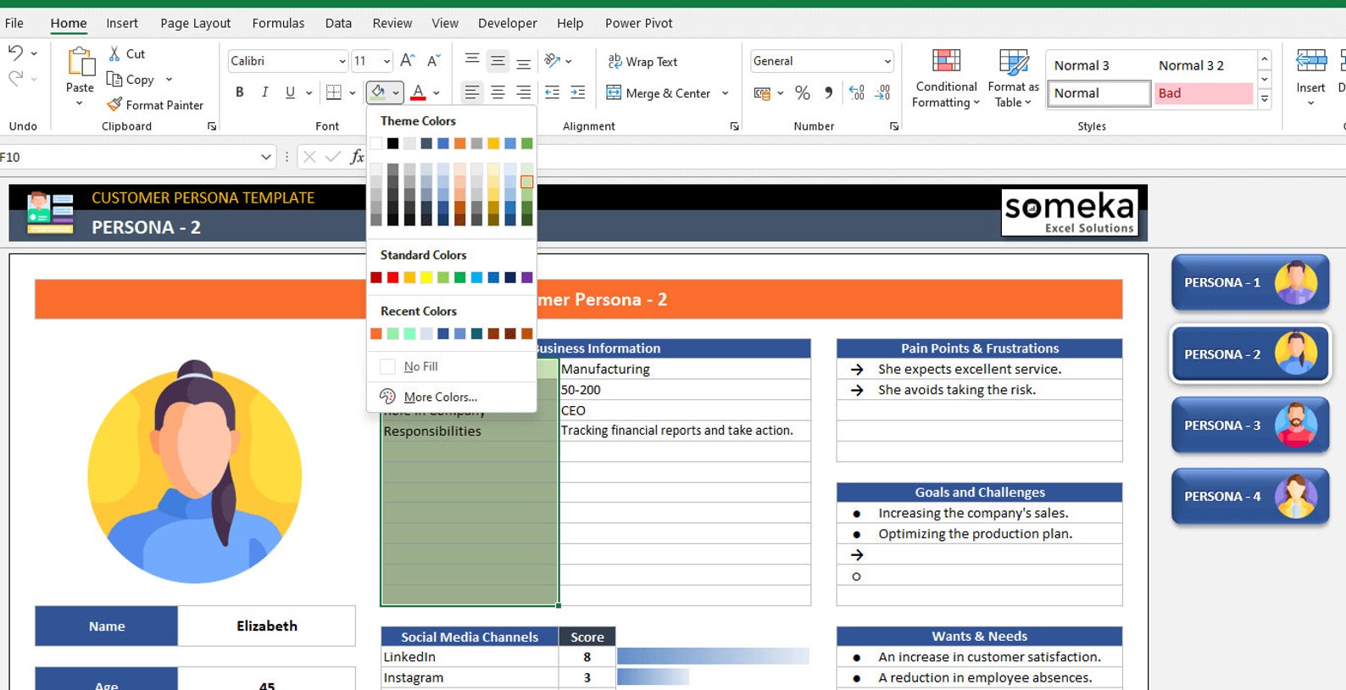Expand the General number format dropdown
The image size is (1346, 690).
(x=887, y=61)
